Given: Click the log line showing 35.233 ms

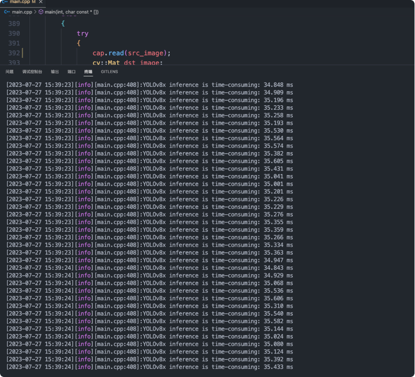Looking at the screenshot, I should [150, 108].
